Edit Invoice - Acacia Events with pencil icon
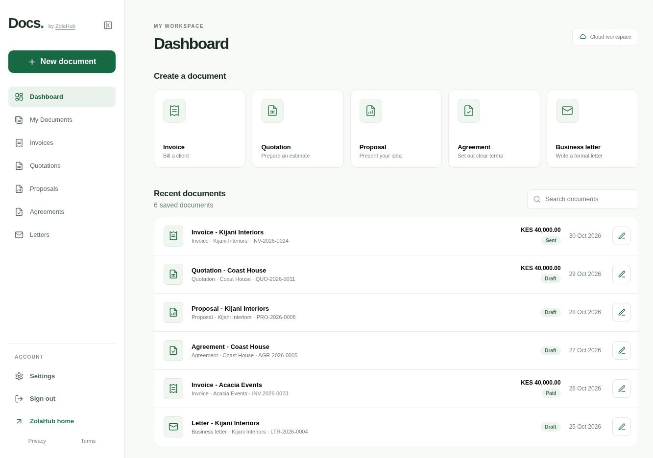Screen dimensions: 653x458 (x=622, y=389)
